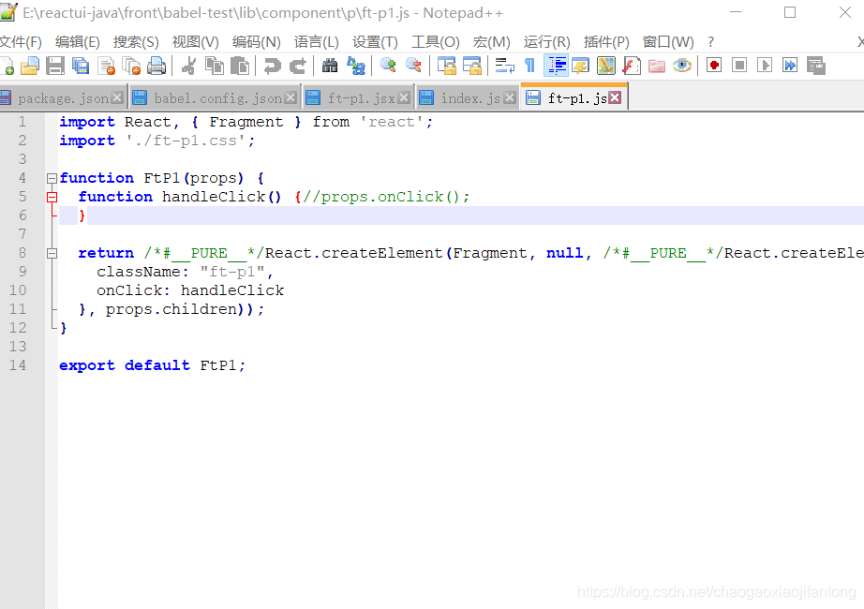Show the Document Map panel icon
The width and height of the screenshot is (864, 609).
[x=606, y=66]
